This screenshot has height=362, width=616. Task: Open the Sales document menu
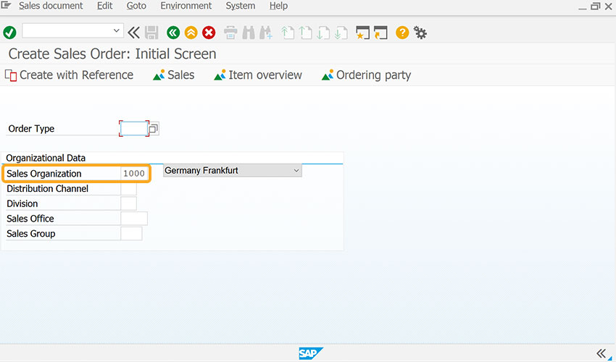(x=51, y=6)
